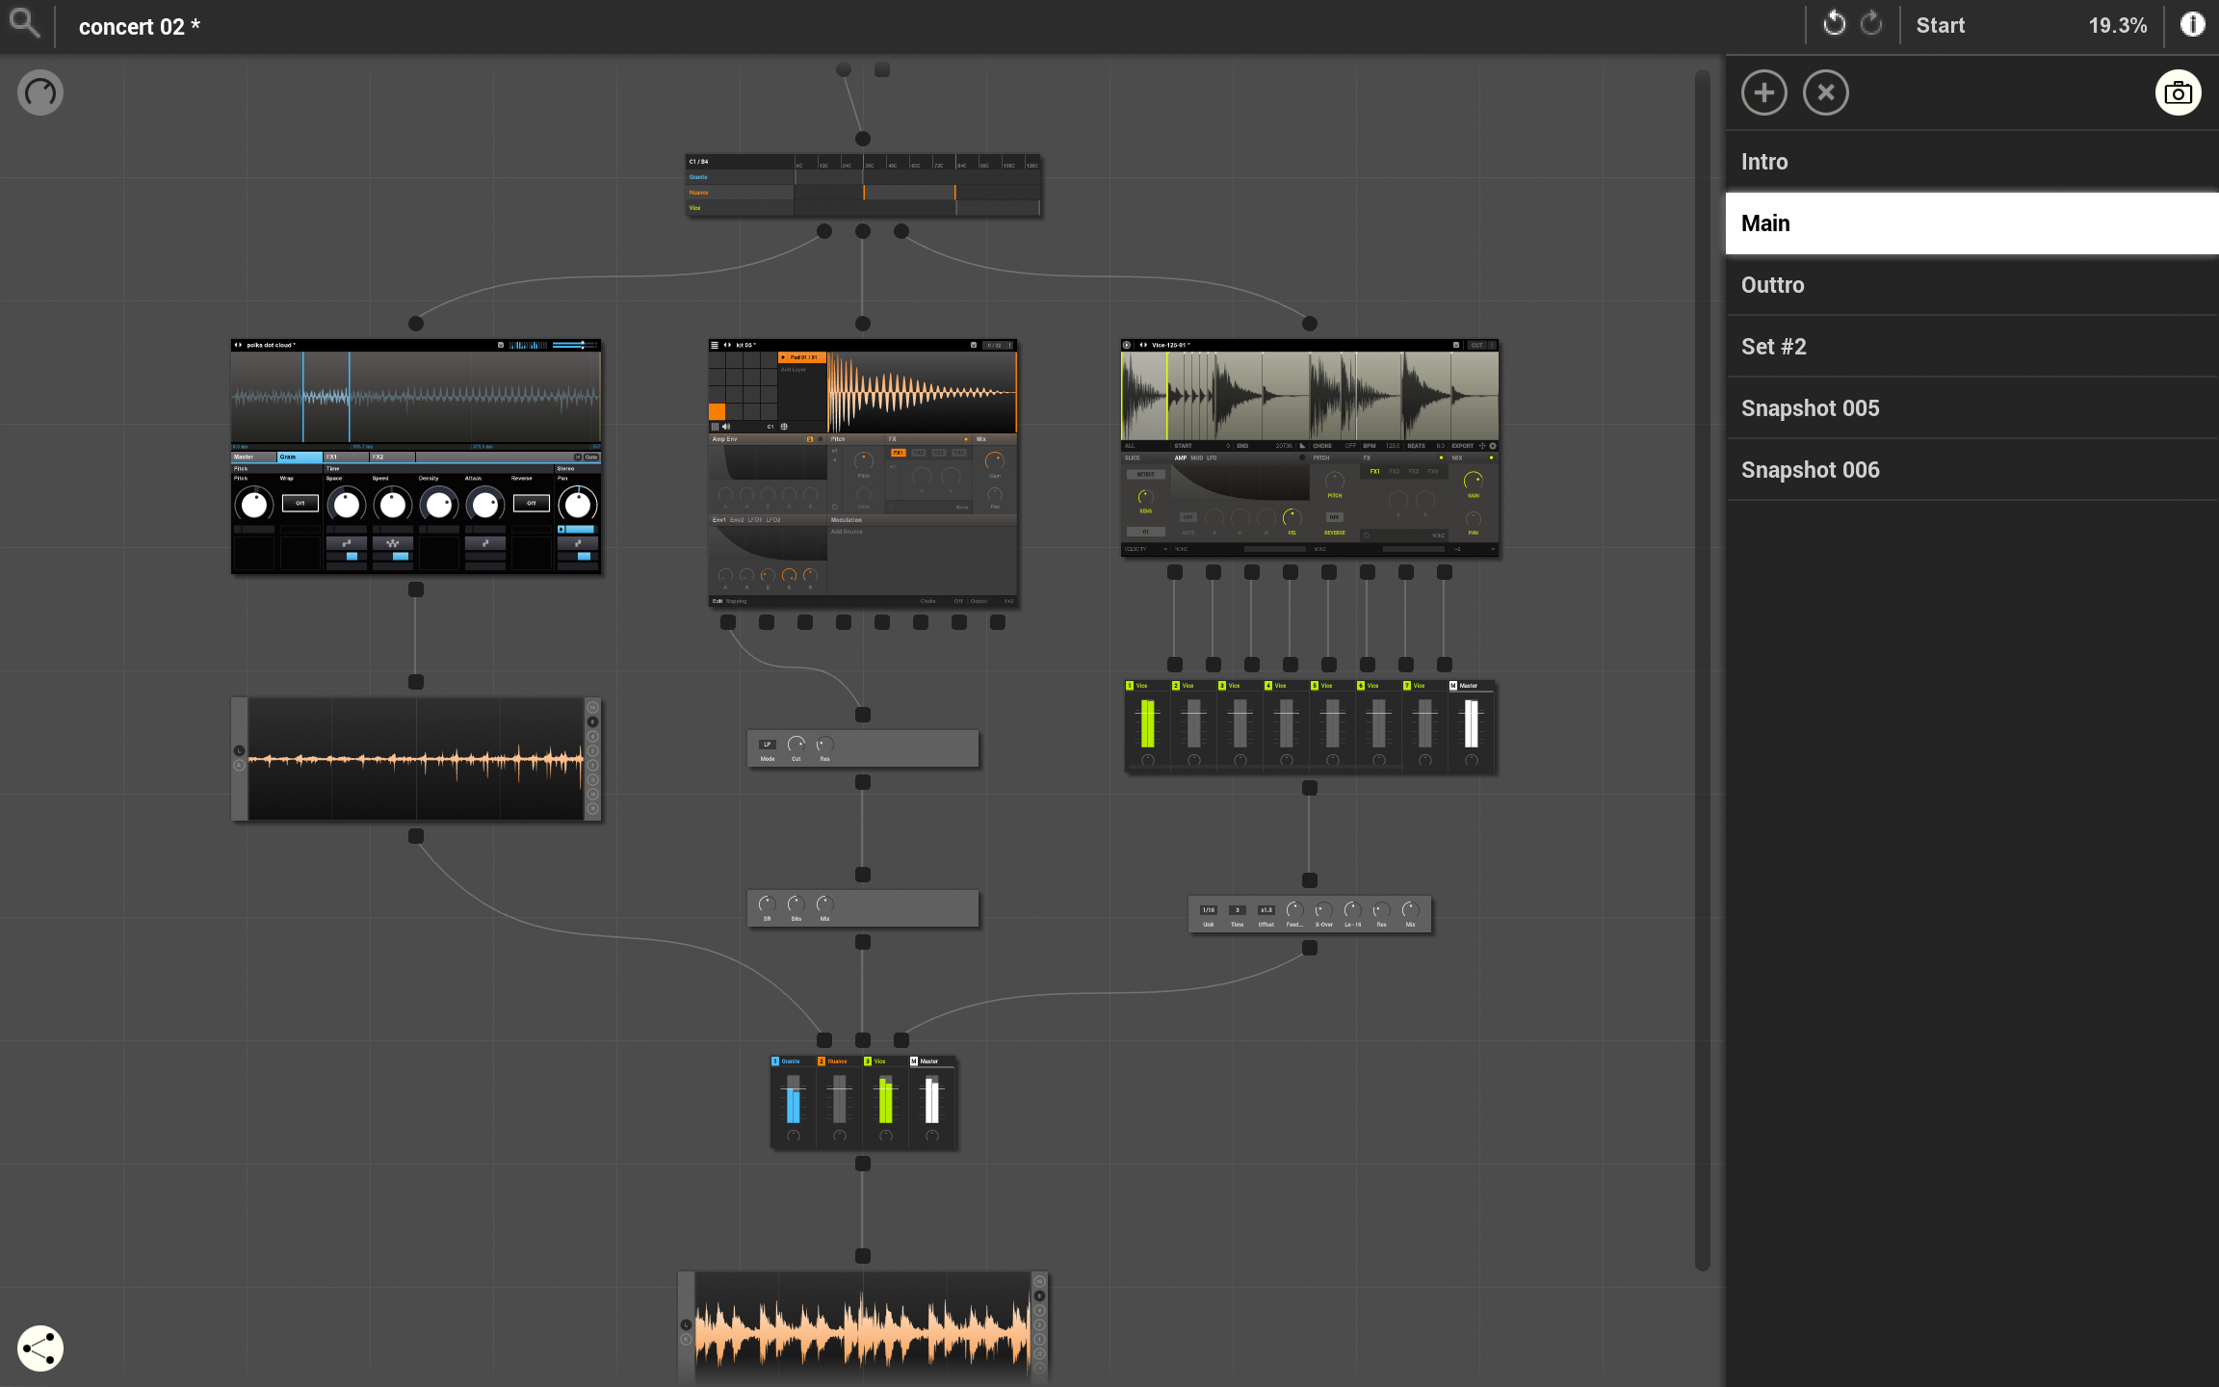
Task: Click the DETECT slice button
Action: 1145,475
